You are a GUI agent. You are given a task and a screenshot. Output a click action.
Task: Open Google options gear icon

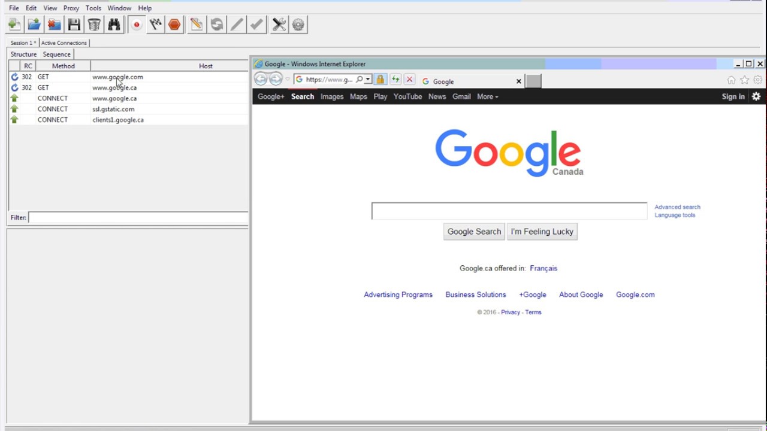point(756,96)
